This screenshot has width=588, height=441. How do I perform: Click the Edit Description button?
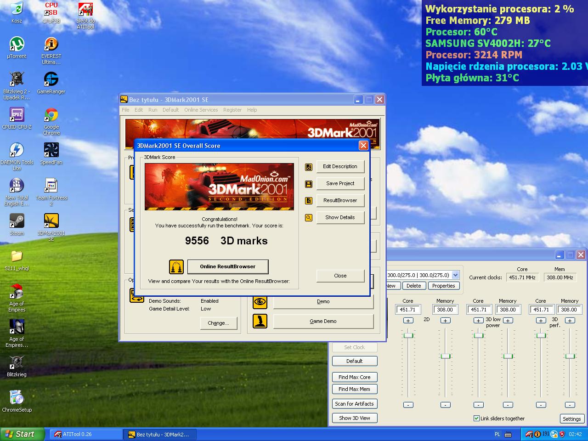[x=340, y=167]
